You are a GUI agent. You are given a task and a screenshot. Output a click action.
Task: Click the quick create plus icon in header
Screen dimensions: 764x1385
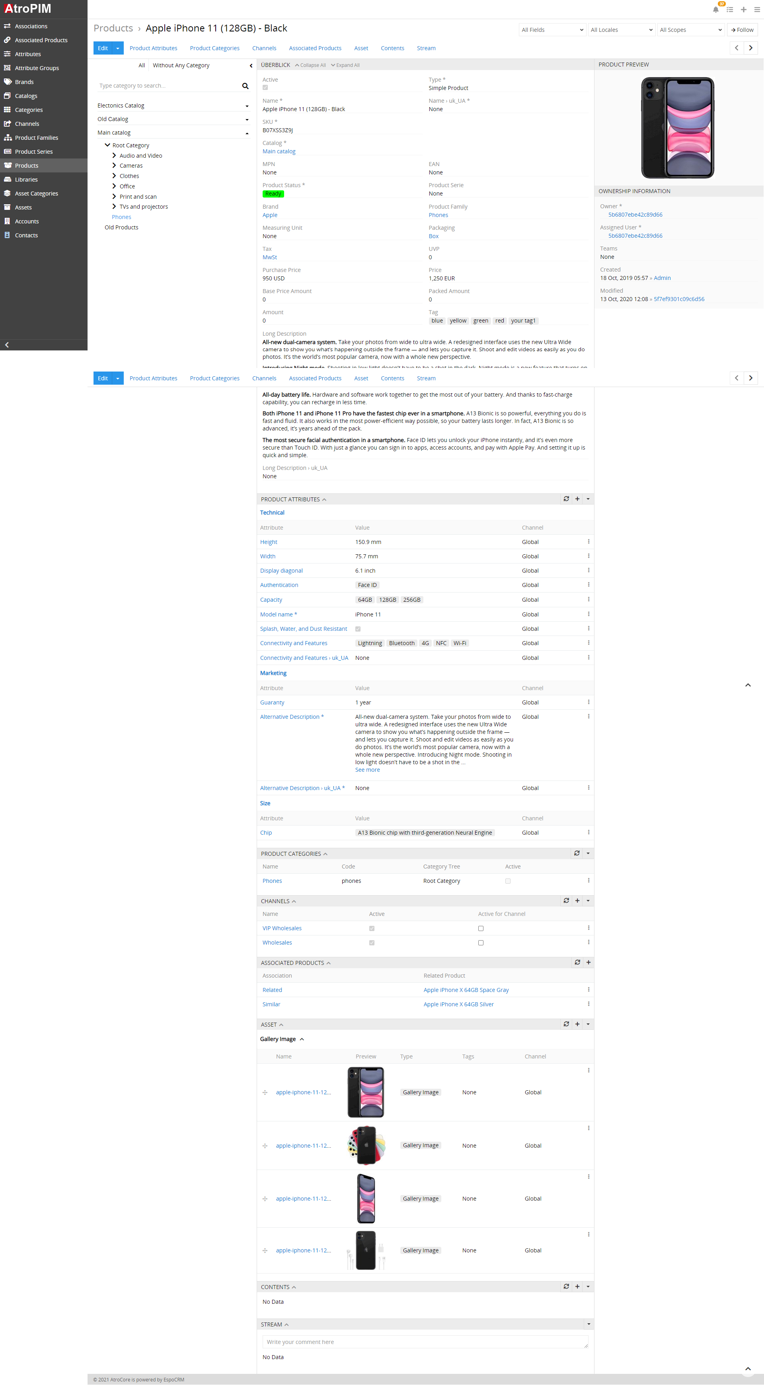744,9
